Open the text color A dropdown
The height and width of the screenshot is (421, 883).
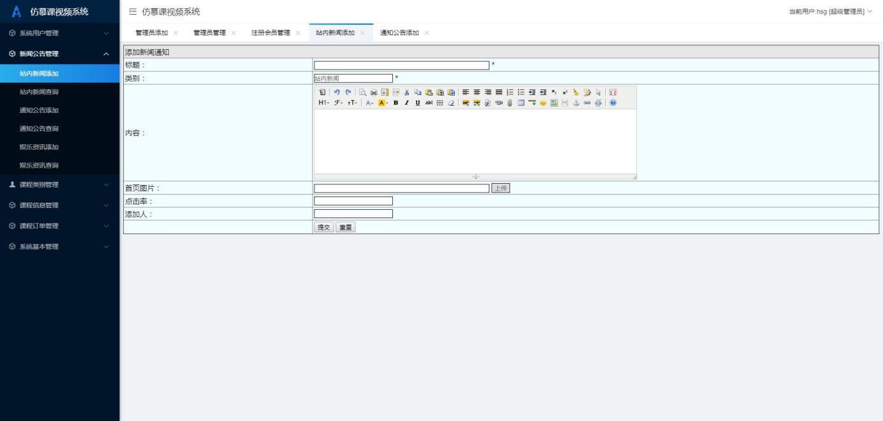point(369,102)
